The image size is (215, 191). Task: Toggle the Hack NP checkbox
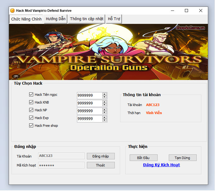pos(31,110)
